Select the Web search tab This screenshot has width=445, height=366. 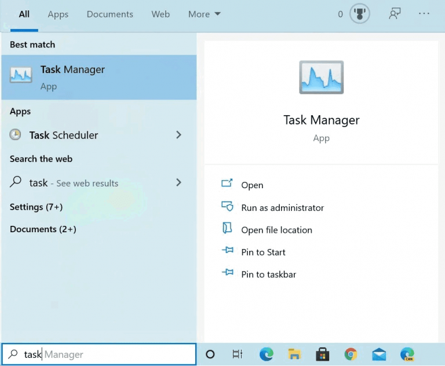click(x=161, y=14)
